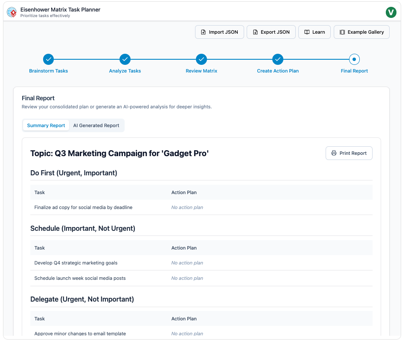Viewport: 405px width, 340px height.
Task: Open the Learn book button
Action: click(314, 32)
